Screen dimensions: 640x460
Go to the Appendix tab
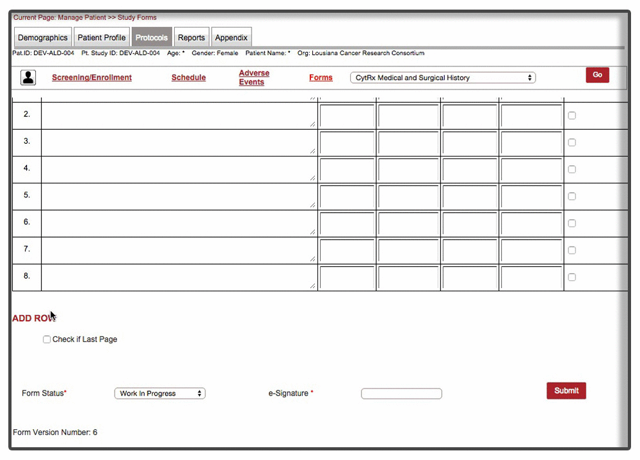click(x=232, y=38)
